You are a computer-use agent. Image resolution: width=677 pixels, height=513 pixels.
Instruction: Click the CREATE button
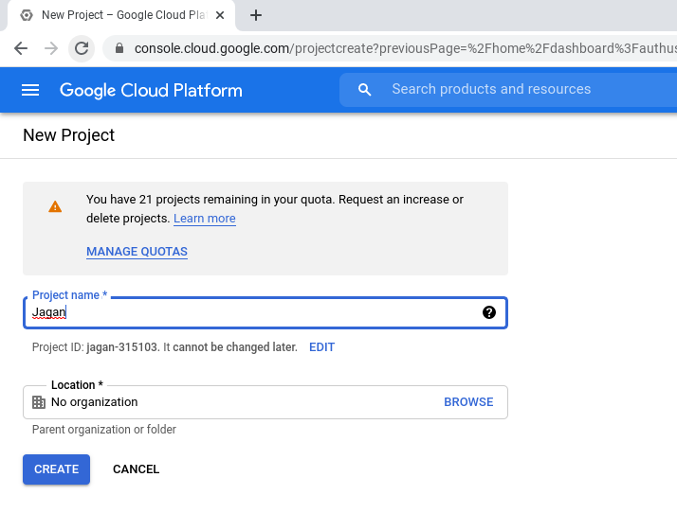[x=57, y=469]
